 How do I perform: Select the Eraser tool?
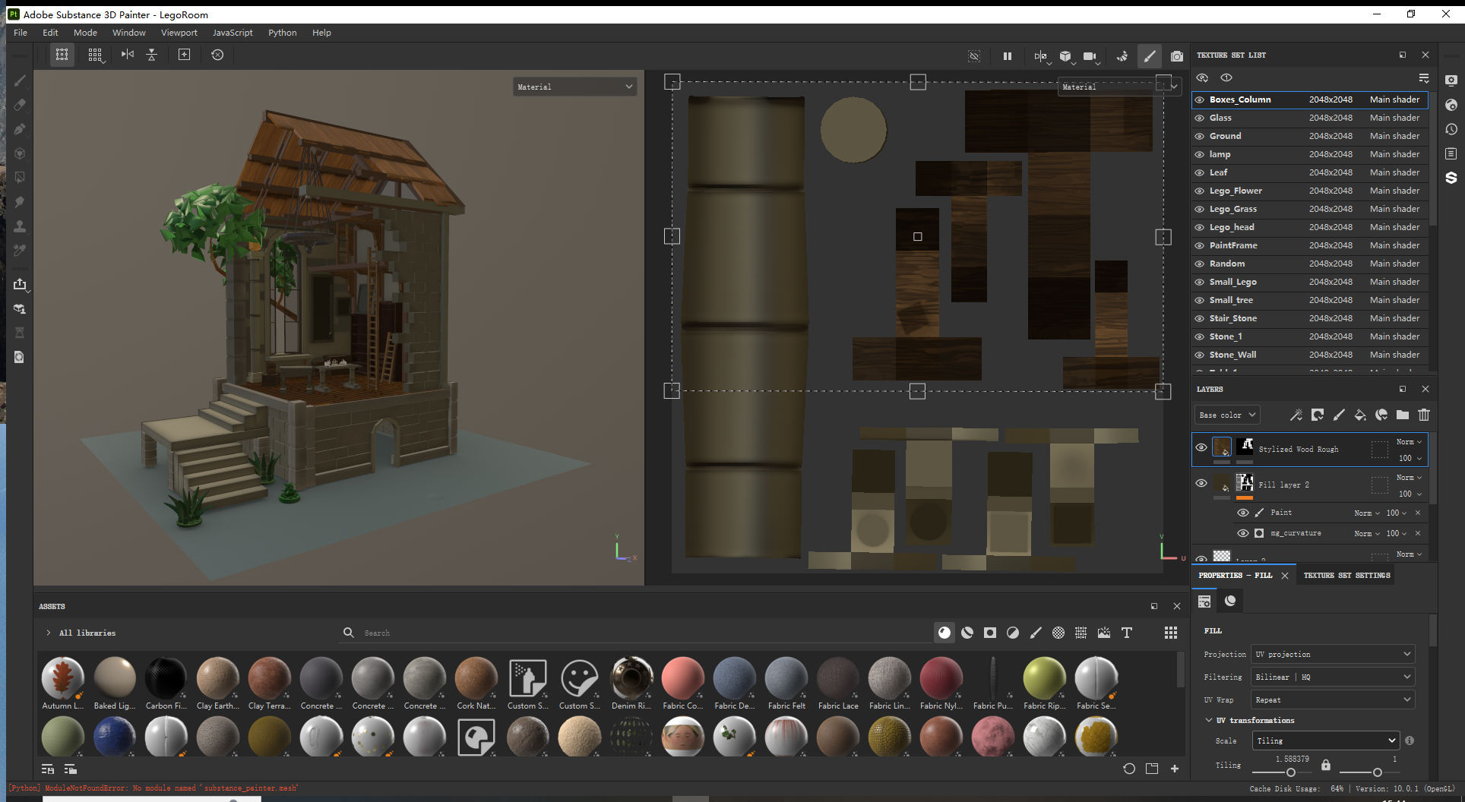tap(20, 105)
